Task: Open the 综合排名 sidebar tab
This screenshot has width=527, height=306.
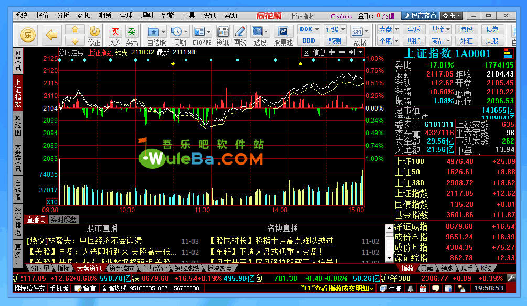Action: coord(18,222)
